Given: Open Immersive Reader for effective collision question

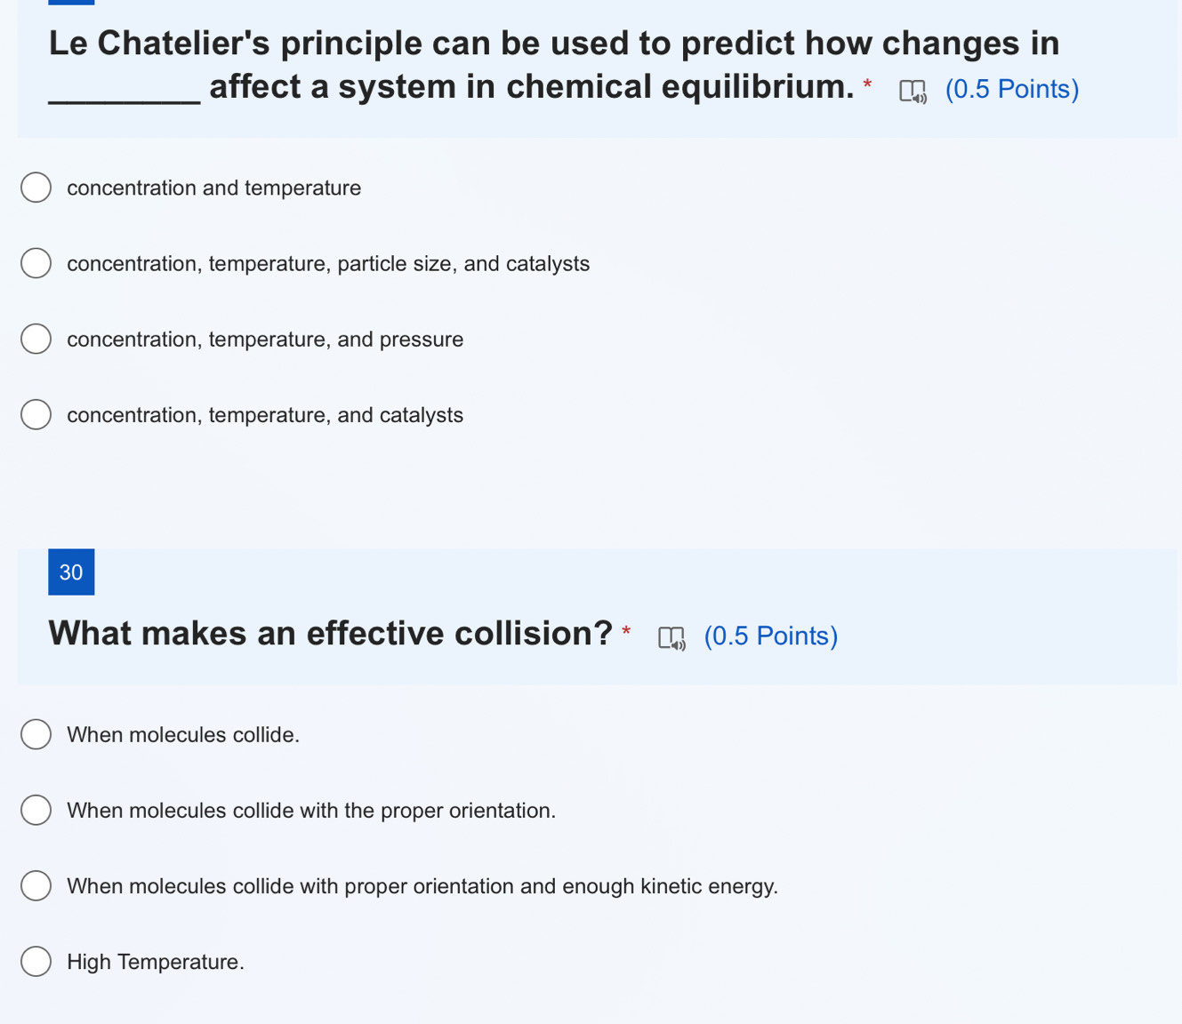Looking at the screenshot, I should [x=671, y=637].
